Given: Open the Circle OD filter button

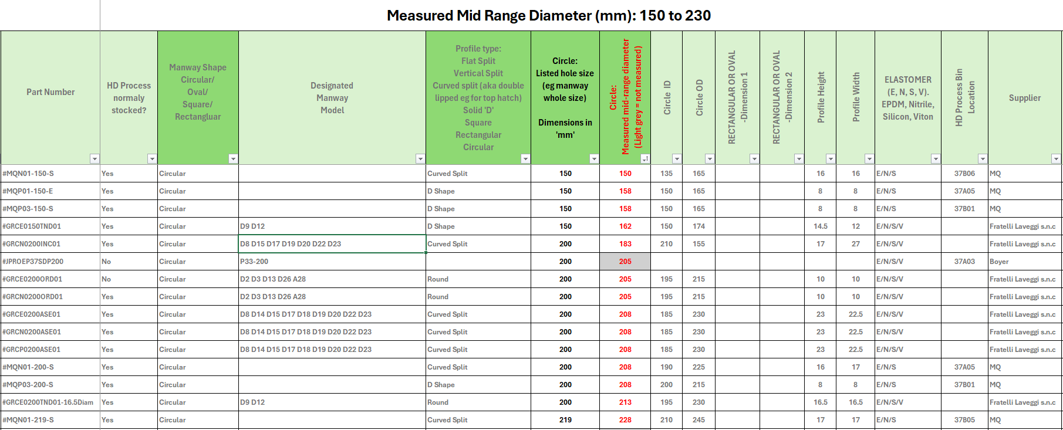Looking at the screenshot, I should [710, 159].
